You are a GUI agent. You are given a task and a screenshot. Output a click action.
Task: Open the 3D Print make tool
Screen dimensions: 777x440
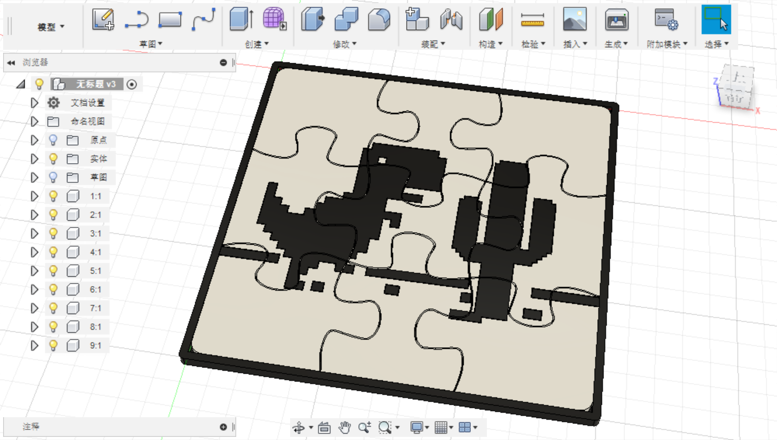(x=616, y=19)
